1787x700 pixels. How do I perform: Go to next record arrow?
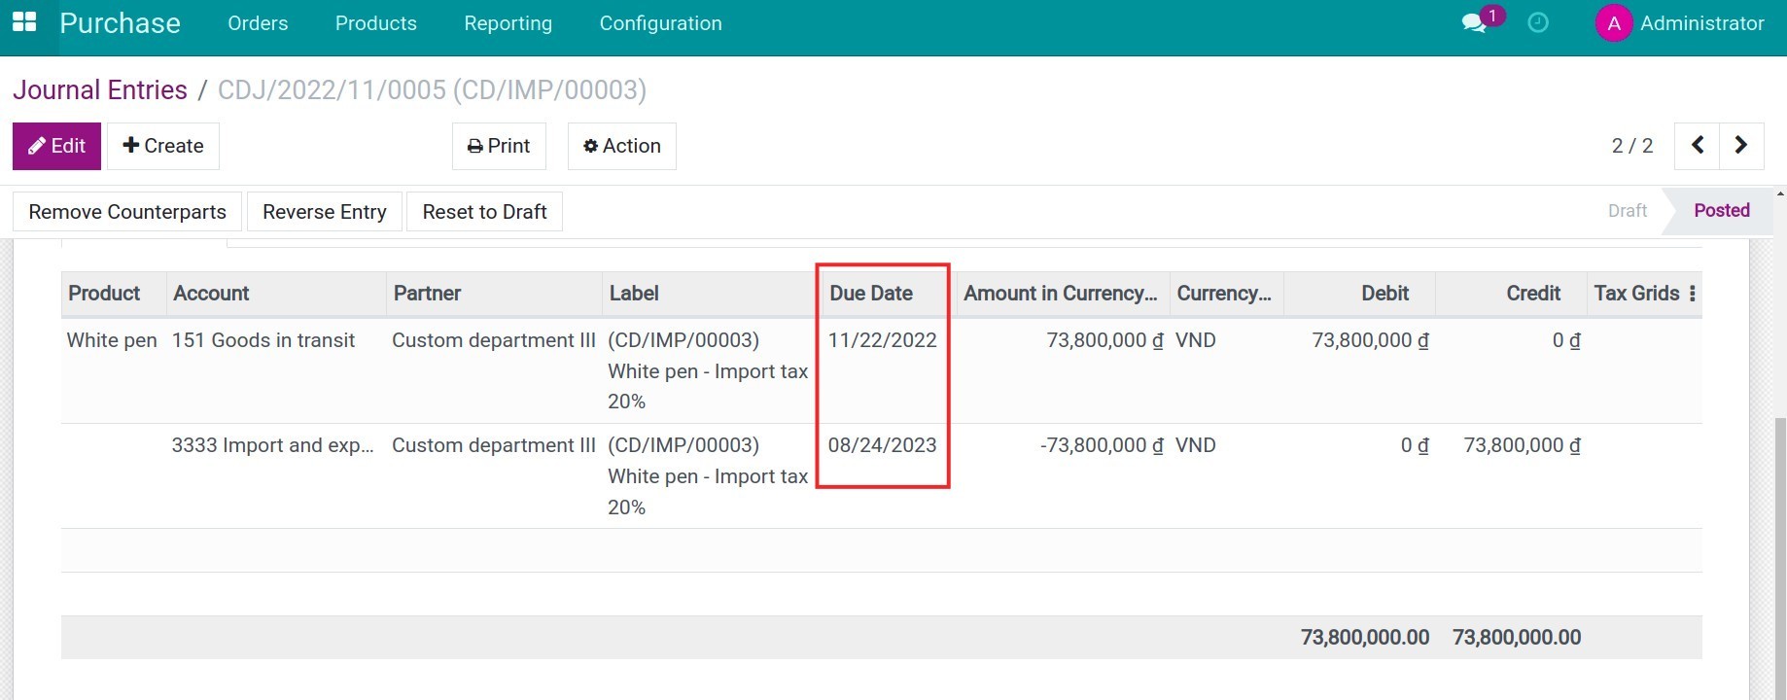(1741, 146)
